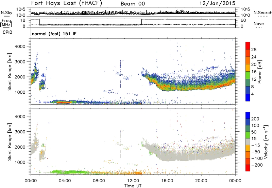The image size is (272, 188).
Task: Click the "N.Sky" legend label
Action: point(6,13)
